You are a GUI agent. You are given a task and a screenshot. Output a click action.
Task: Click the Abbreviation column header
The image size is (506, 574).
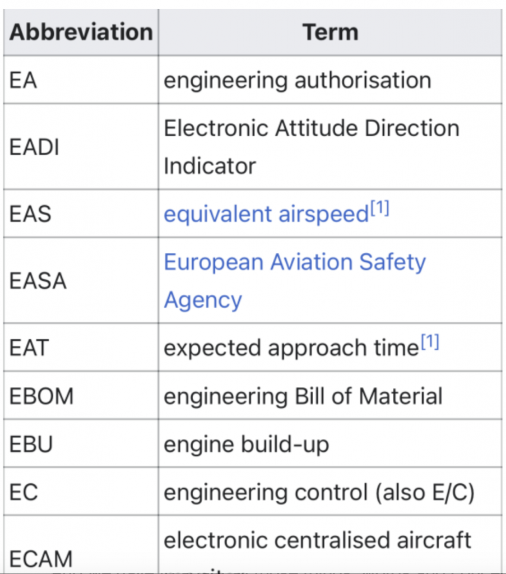81,32
